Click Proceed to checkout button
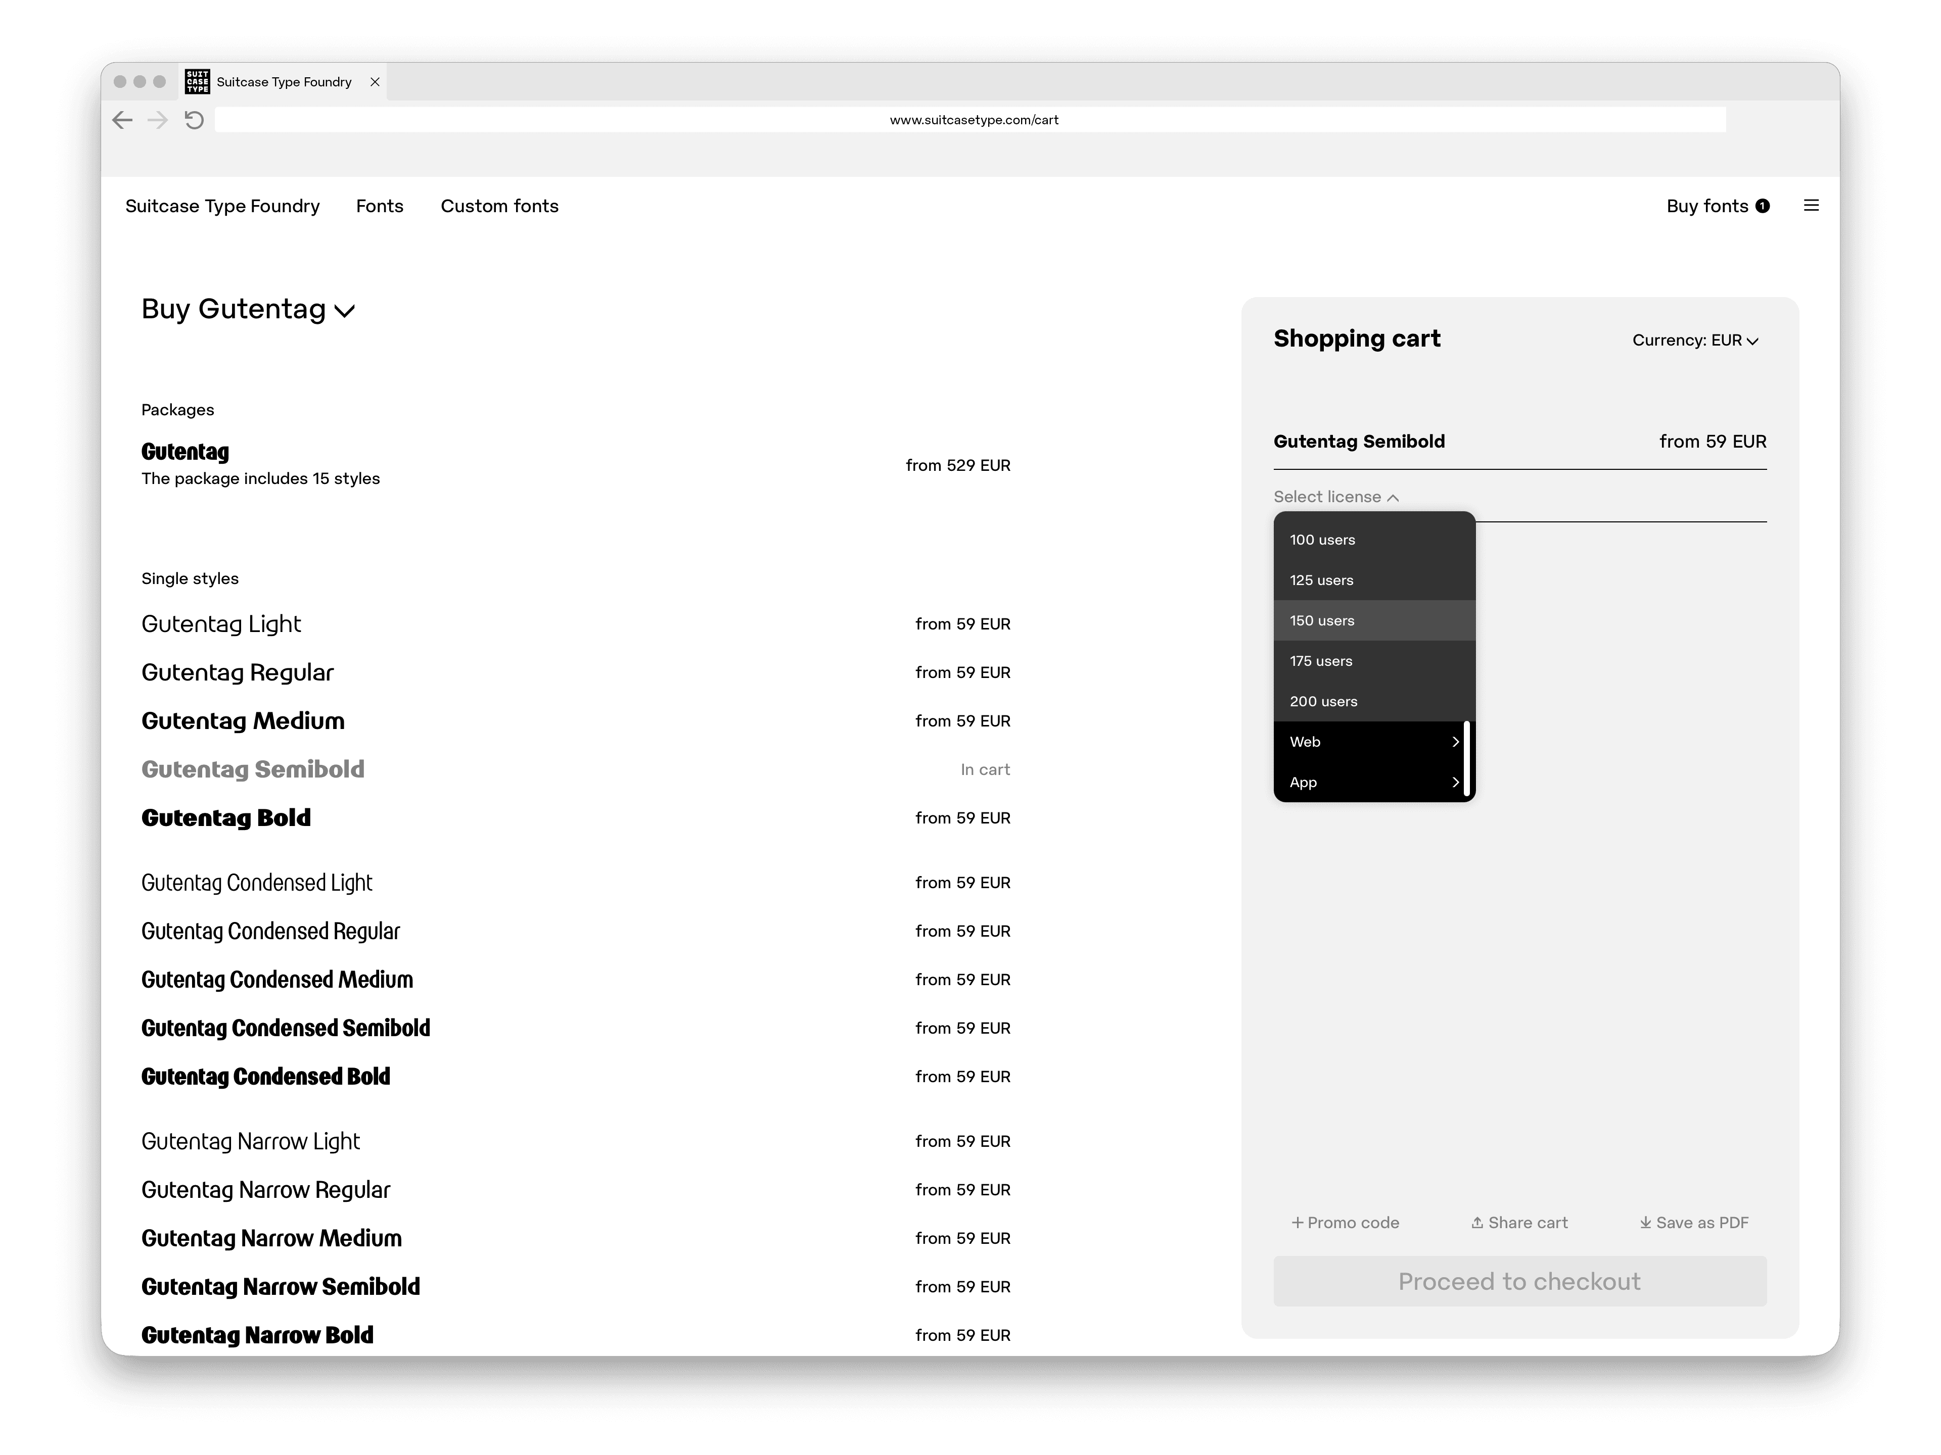1941x1455 pixels. coord(1520,1281)
